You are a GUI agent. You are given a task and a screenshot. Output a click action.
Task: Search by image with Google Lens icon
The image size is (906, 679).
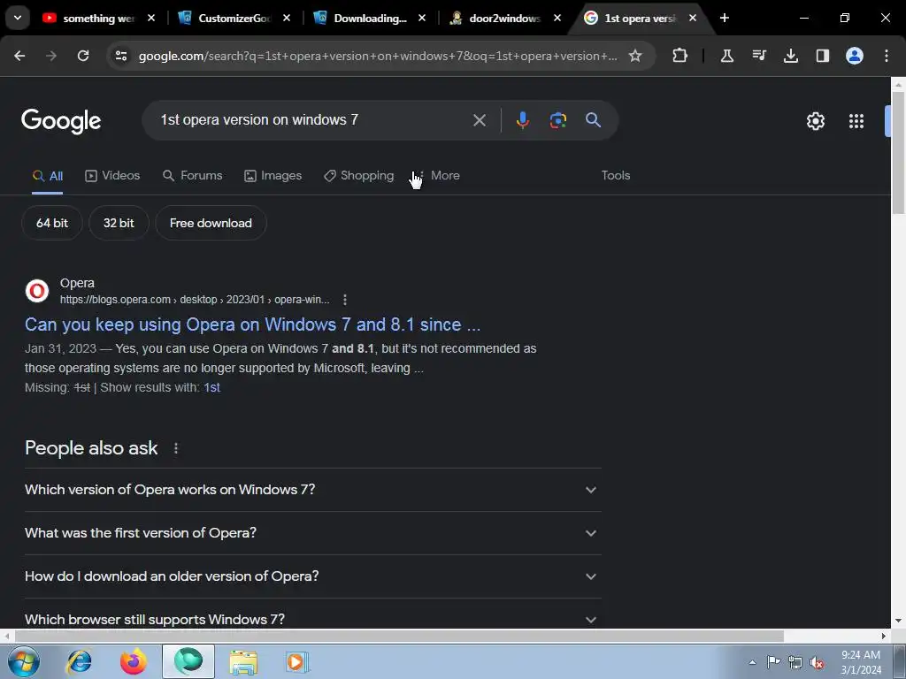pyautogui.click(x=557, y=120)
